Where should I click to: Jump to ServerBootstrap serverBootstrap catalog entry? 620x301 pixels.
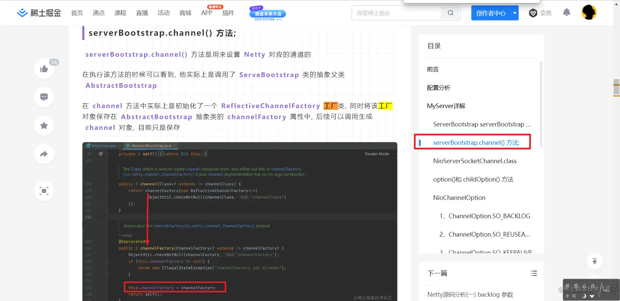point(482,124)
